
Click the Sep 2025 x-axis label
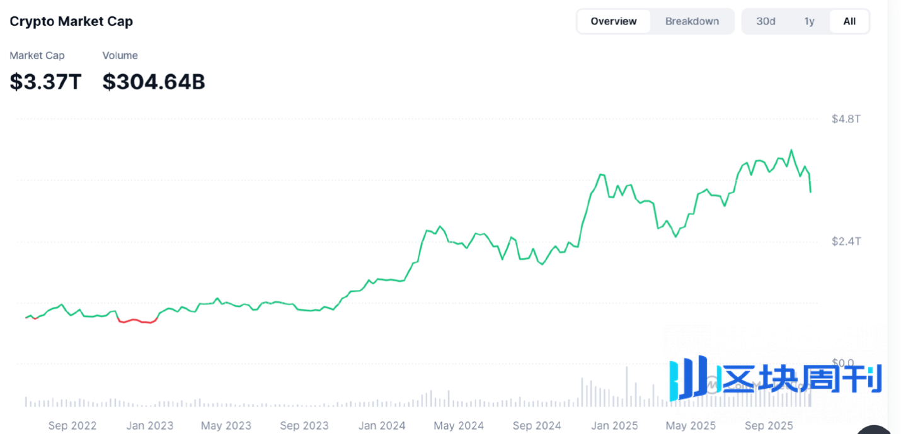768,426
